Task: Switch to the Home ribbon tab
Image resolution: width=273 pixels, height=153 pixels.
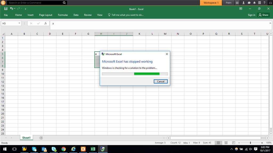Action: [18, 15]
